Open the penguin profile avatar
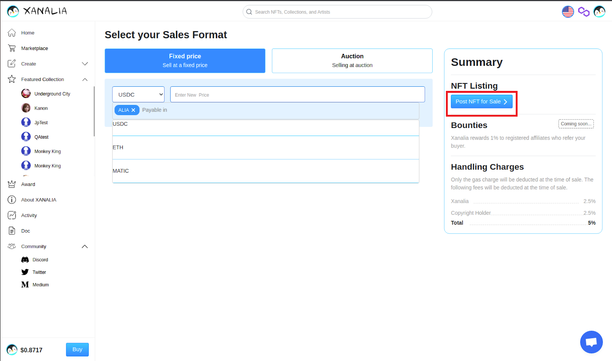Viewport: 612px width, 361px height. coord(599,12)
